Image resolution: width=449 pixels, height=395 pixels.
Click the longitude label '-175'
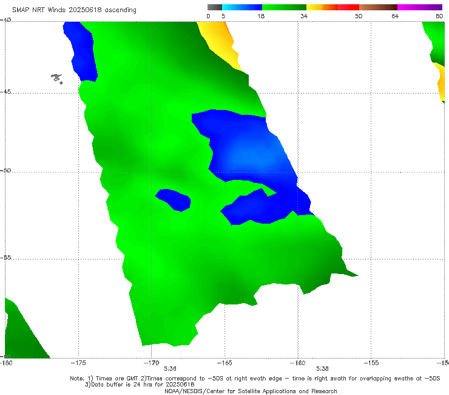click(x=78, y=363)
